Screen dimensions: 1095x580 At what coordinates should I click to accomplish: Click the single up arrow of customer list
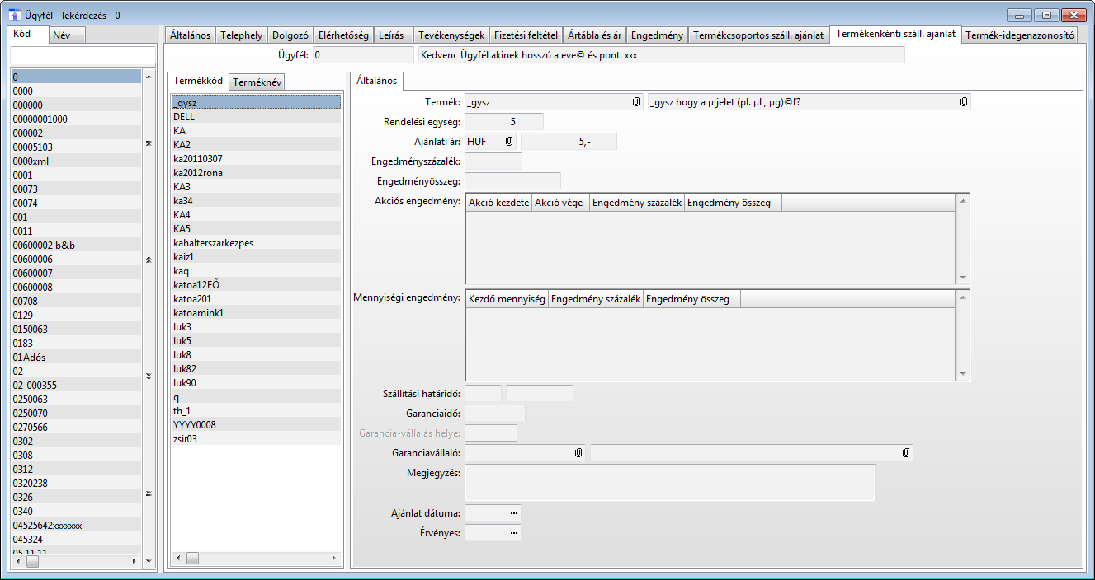(149, 76)
